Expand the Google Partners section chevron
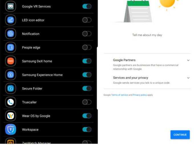This screenshot has width=194, height=145. pyautogui.click(x=188, y=60)
